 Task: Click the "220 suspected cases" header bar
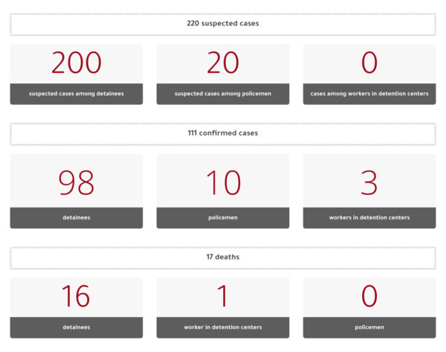[223, 24]
